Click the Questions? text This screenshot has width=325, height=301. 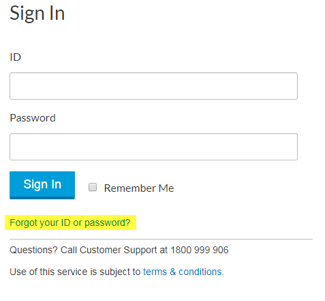pos(33,250)
